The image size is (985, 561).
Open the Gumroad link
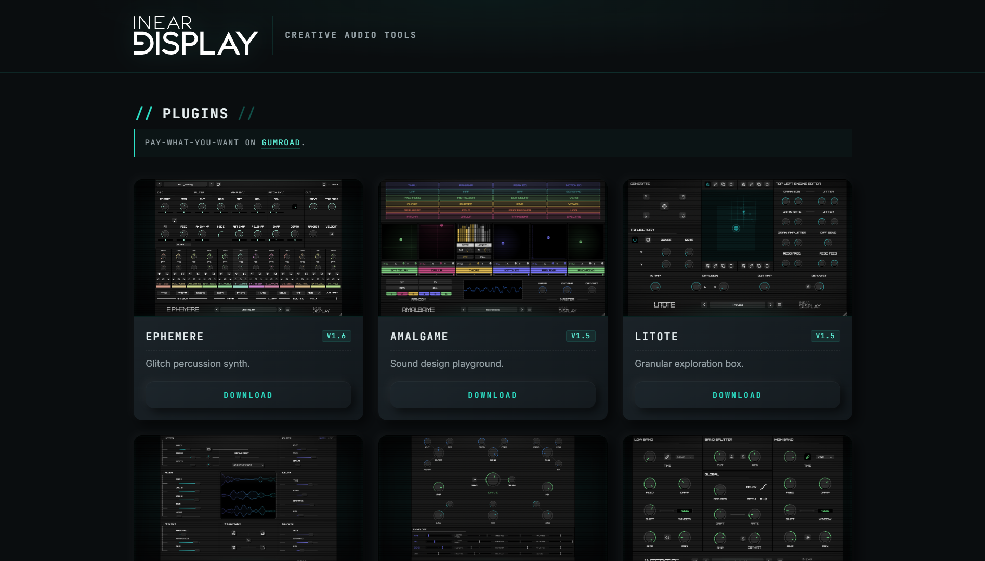click(x=281, y=143)
